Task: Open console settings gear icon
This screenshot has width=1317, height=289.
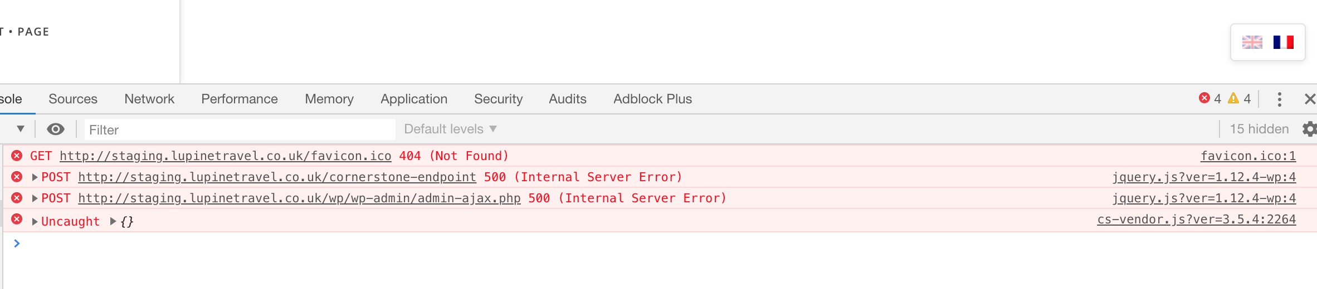Action: click(1309, 129)
